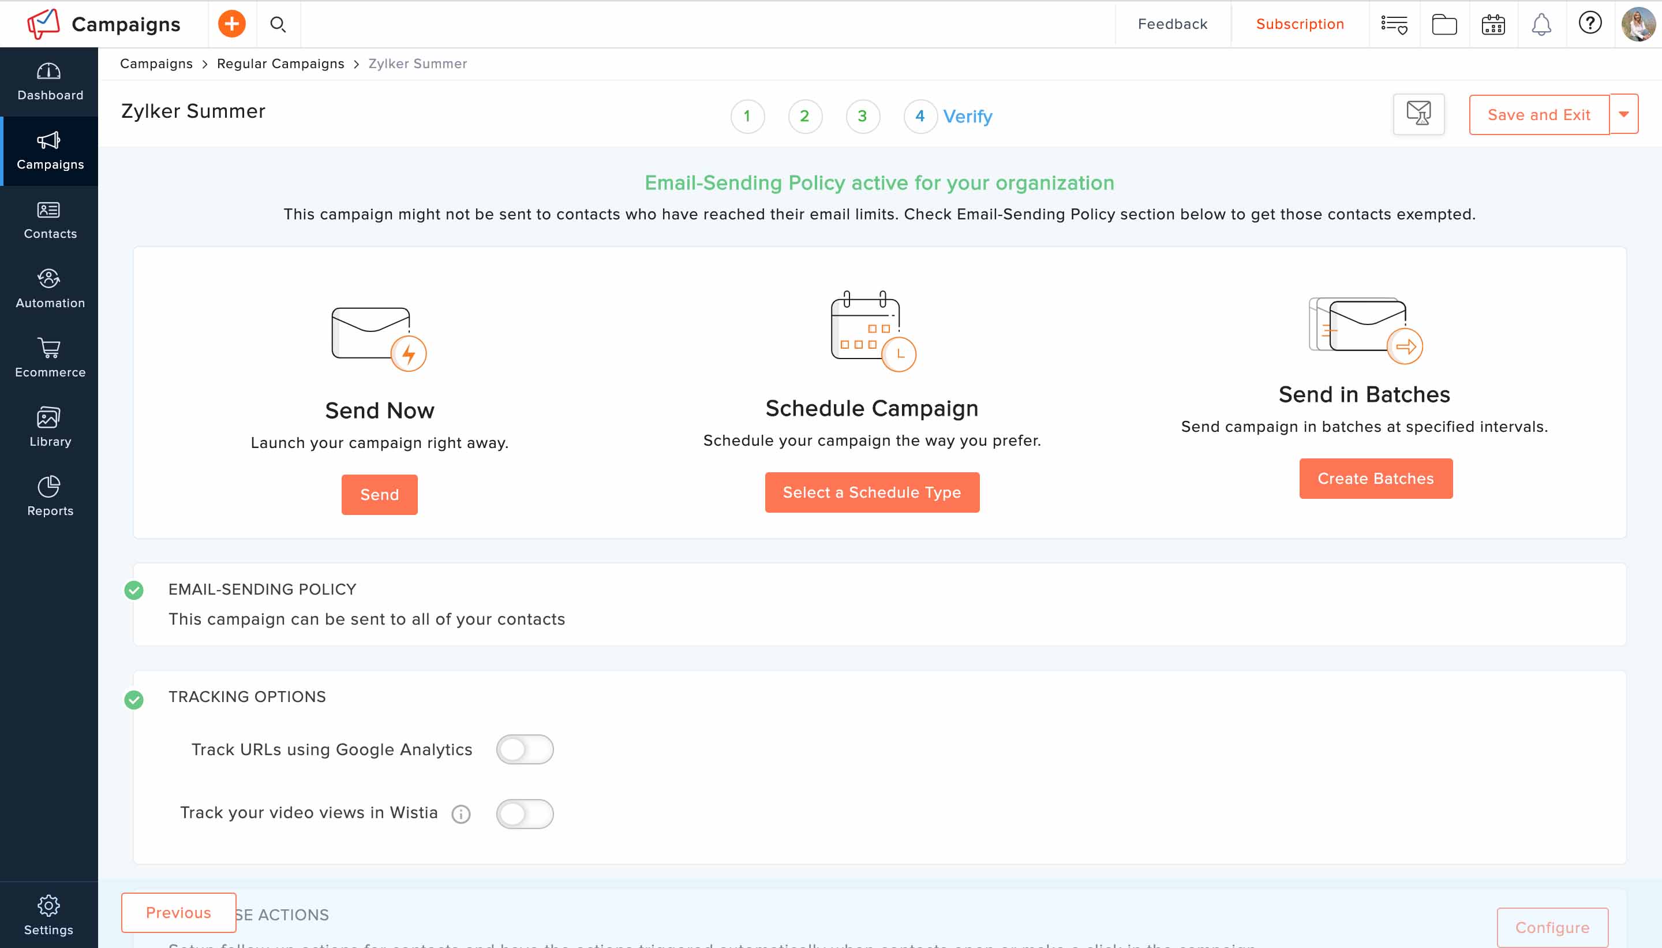Viewport: 1662px width, 948px height.
Task: Click the Send Now button
Action: 379,494
